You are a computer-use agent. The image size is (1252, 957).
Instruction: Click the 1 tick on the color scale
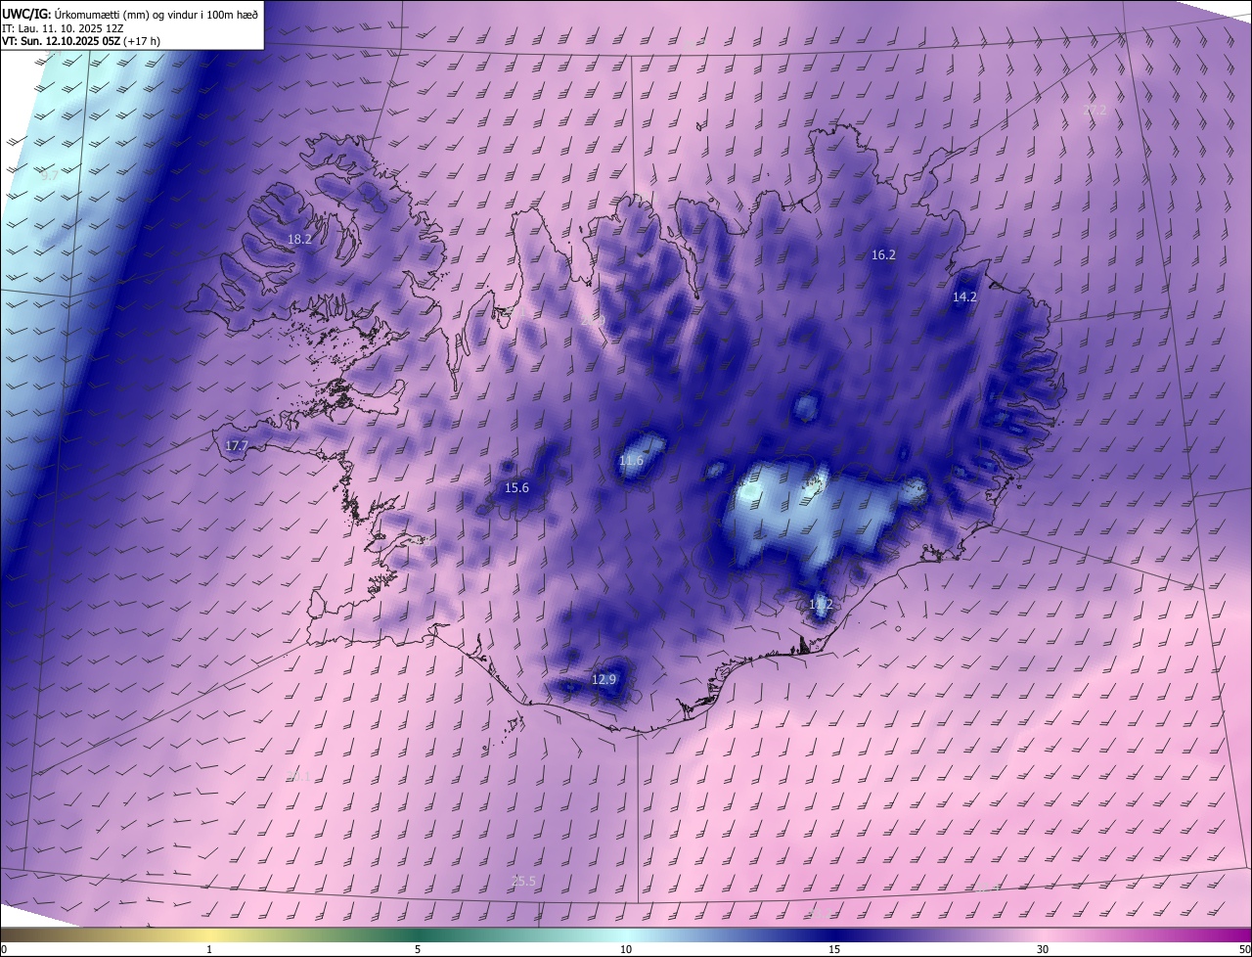pos(209,949)
